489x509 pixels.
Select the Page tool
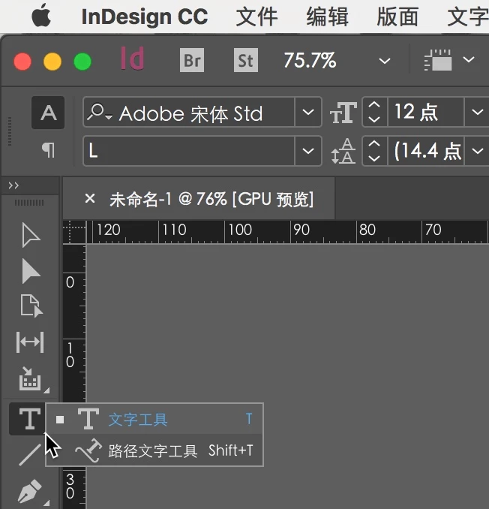pyautogui.click(x=31, y=306)
